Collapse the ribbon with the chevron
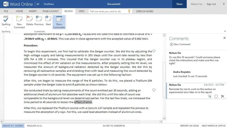Image resolution: width=227 pixels, height=128 pixels. (x=225, y=31)
